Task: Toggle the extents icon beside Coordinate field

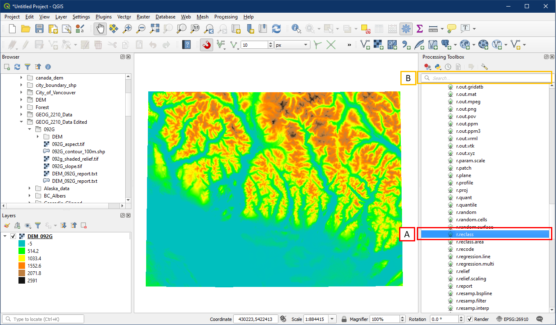Action: tap(283, 319)
